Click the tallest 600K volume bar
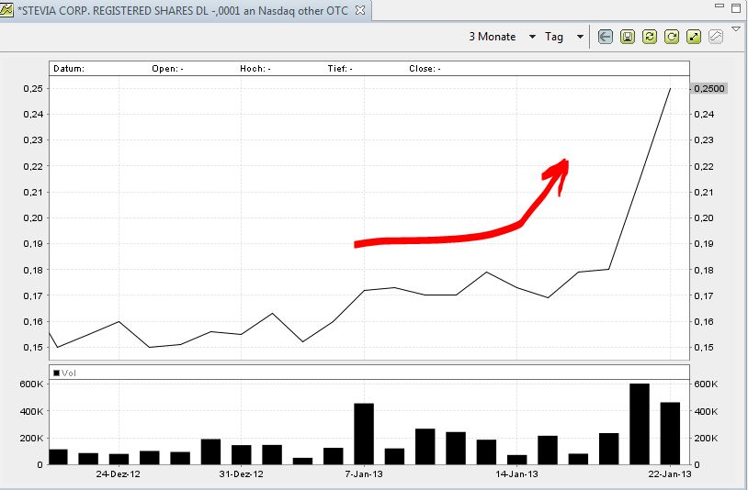This screenshot has height=490, width=748. (640, 424)
